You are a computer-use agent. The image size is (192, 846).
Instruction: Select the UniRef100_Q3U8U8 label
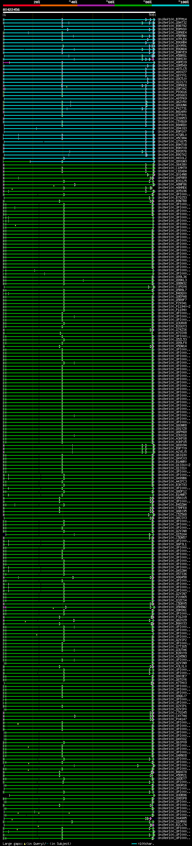coord(172,323)
